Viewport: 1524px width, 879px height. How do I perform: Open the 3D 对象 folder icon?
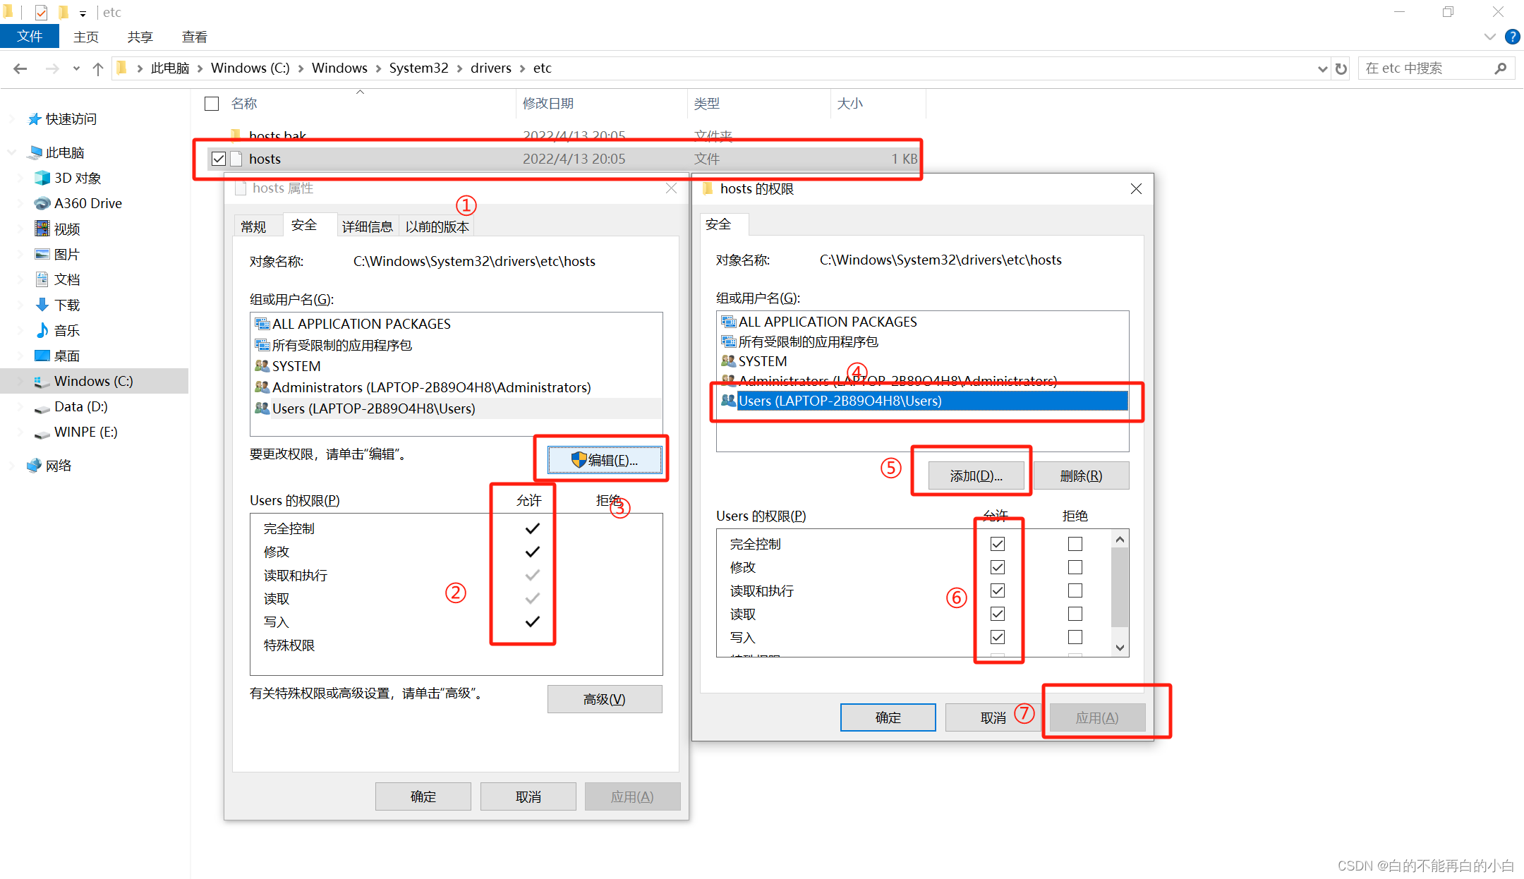42,178
